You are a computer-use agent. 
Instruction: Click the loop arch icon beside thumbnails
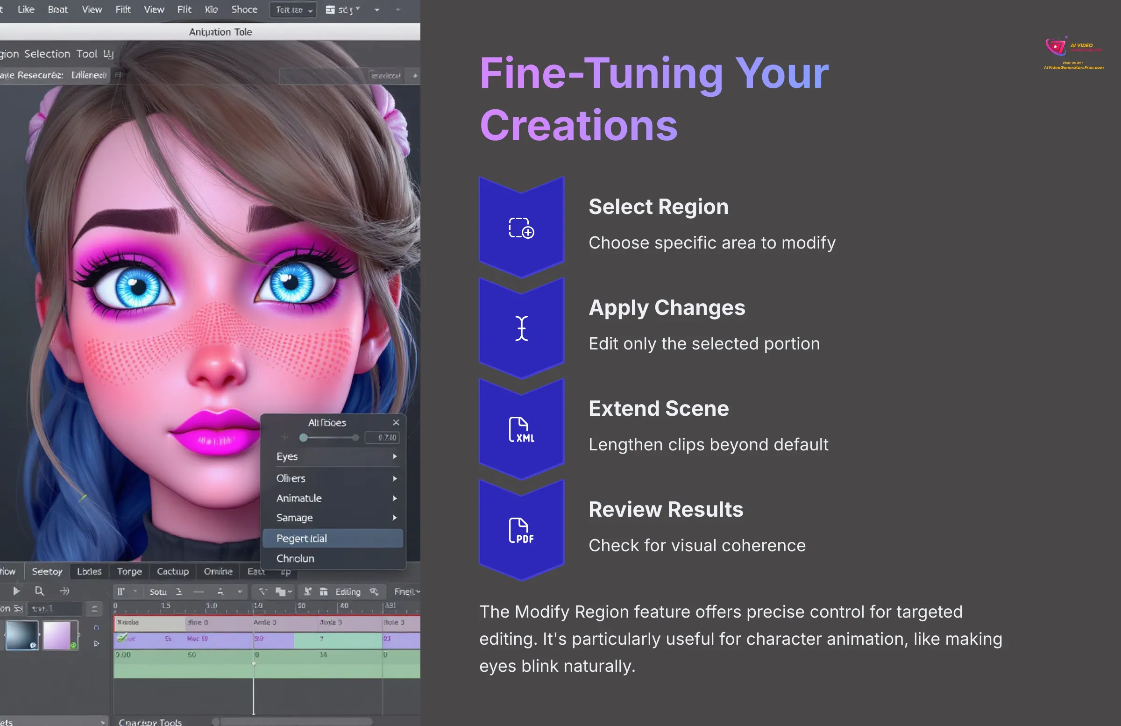coord(97,627)
